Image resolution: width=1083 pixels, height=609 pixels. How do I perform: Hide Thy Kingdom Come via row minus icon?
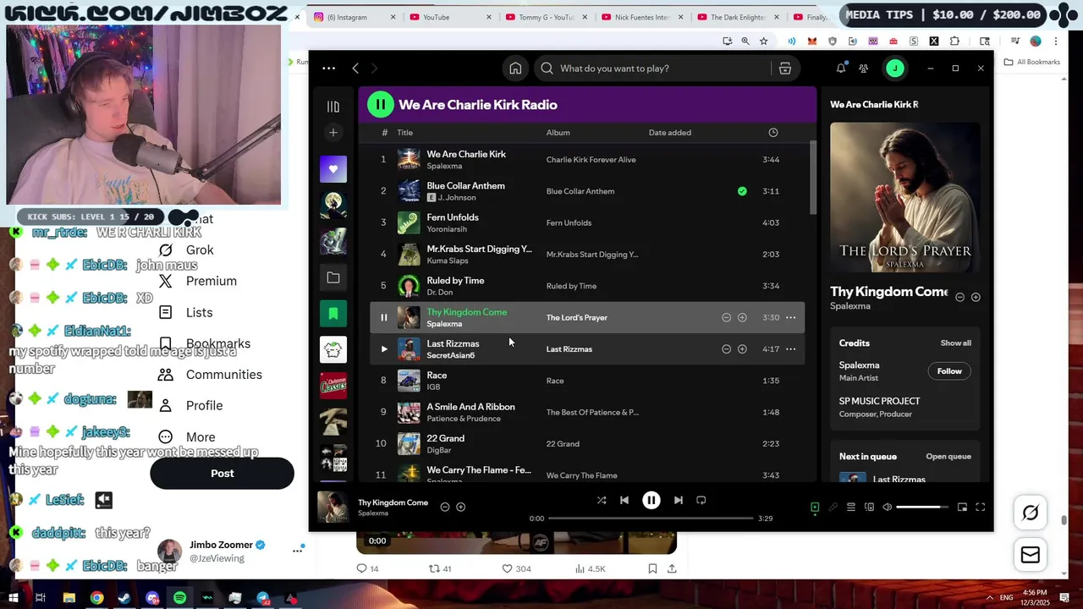tap(726, 318)
